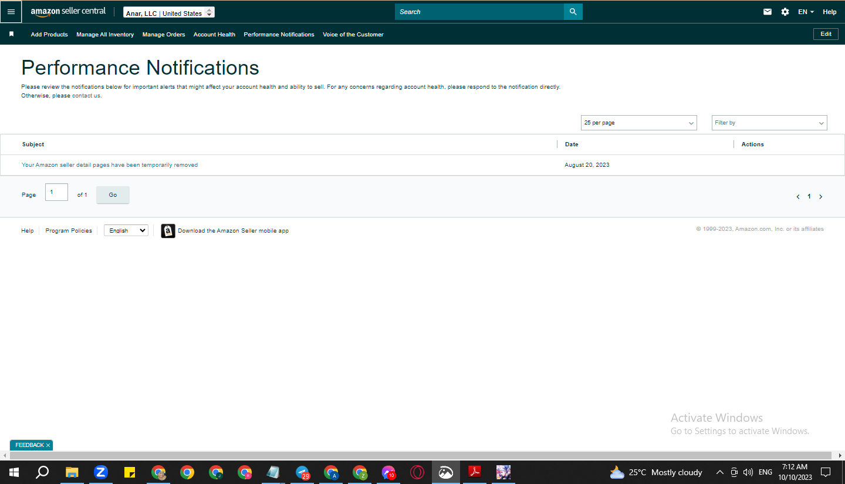The height and width of the screenshot is (484, 845).
Task: Open the Windows Start menu
Action: [x=13, y=472]
